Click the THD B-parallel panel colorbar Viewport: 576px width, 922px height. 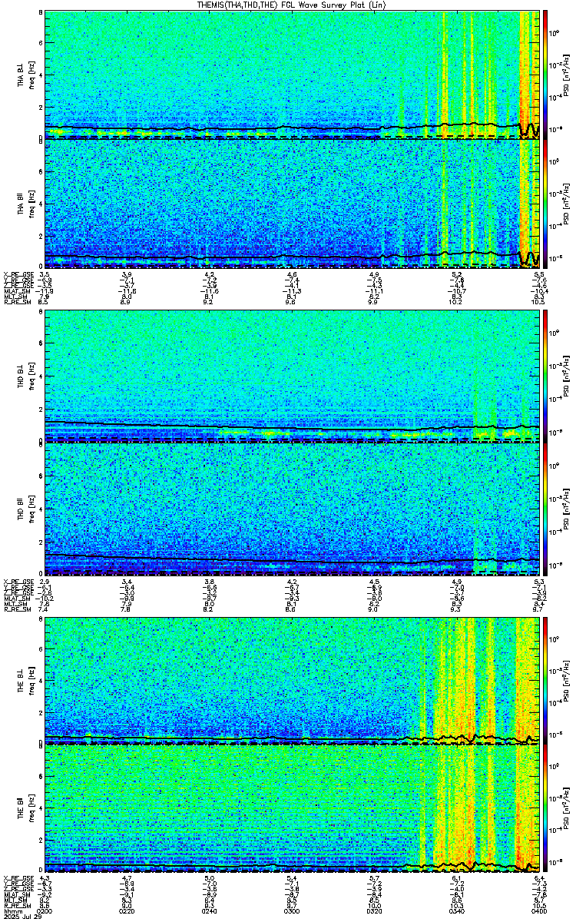(545, 508)
